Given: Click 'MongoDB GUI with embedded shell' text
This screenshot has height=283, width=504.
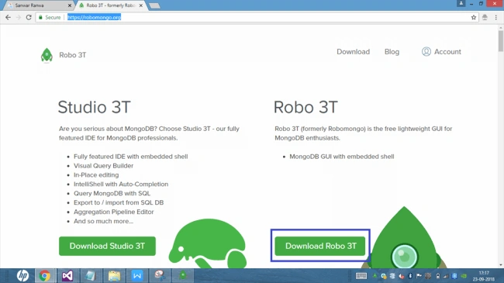Looking at the screenshot, I should (x=342, y=157).
